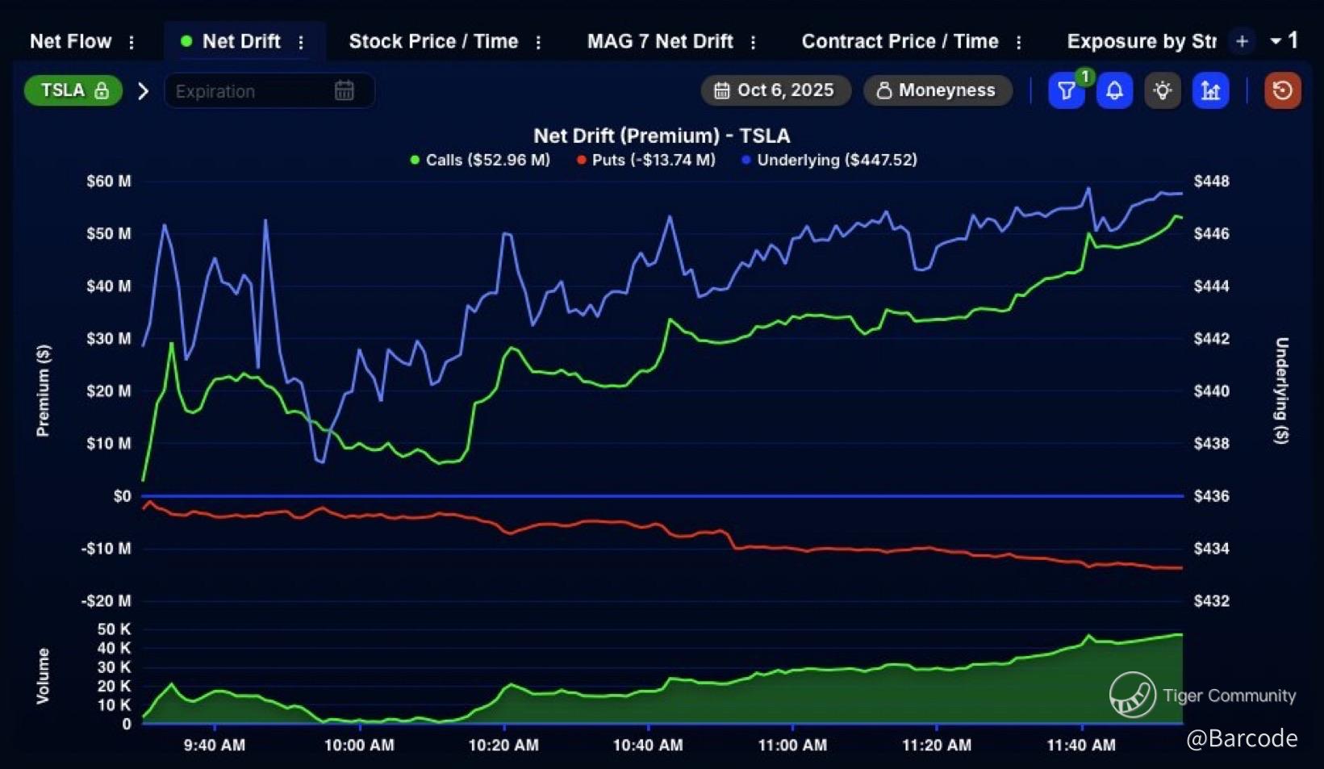Image resolution: width=1324 pixels, height=769 pixels.
Task: Click the red reset icon
Action: pos(1282,90)
